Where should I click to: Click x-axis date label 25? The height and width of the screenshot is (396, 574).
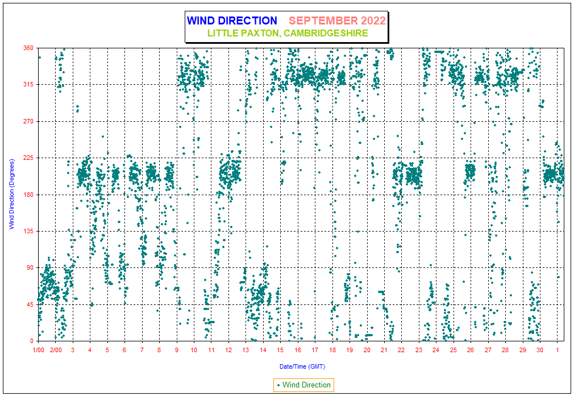coord(454,350)
